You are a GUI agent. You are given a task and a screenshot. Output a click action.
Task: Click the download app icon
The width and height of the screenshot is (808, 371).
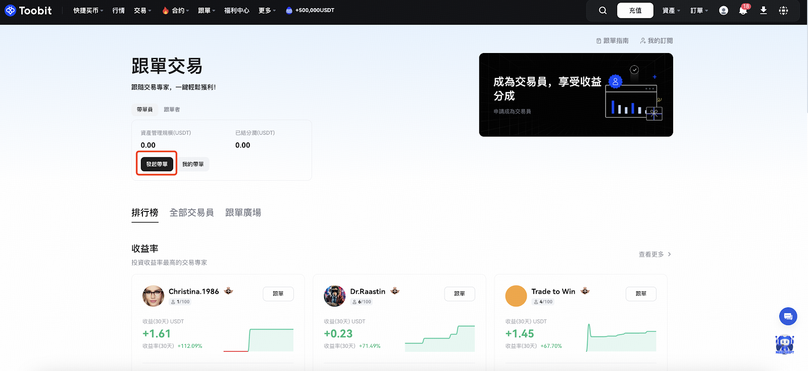click(x=763, y=11)
